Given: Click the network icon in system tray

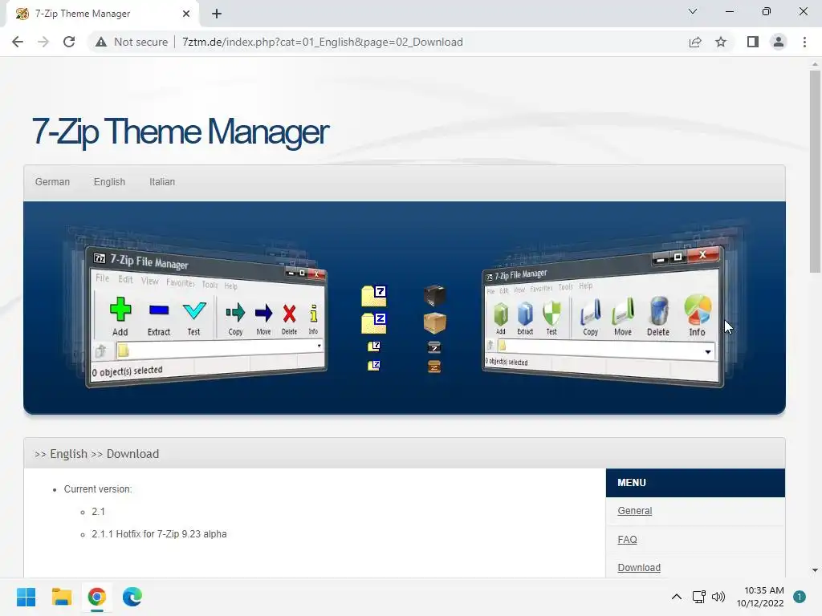Looking at the screenshot, I should [699, 597].
